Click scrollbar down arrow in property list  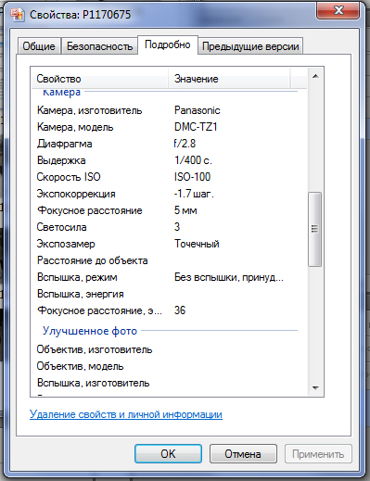coord(315,388)
